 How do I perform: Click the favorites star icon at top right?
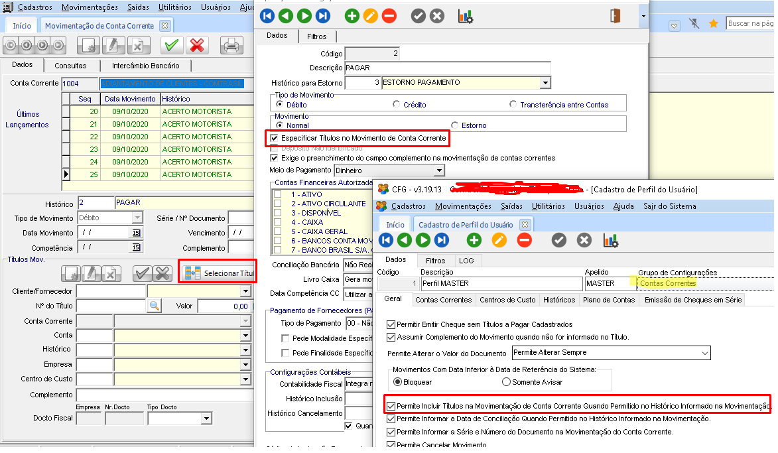point(714,24)
